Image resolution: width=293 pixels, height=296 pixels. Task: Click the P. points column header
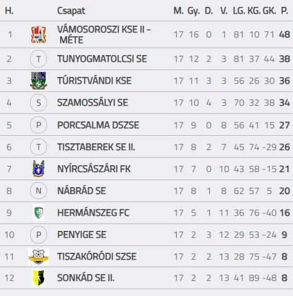click(x=285, y=11)
